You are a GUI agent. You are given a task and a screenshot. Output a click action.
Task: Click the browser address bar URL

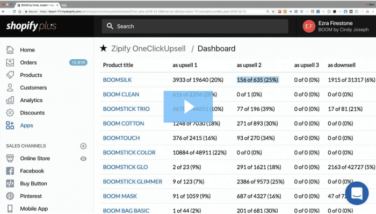pyautogui.click(x=143, y=11)
